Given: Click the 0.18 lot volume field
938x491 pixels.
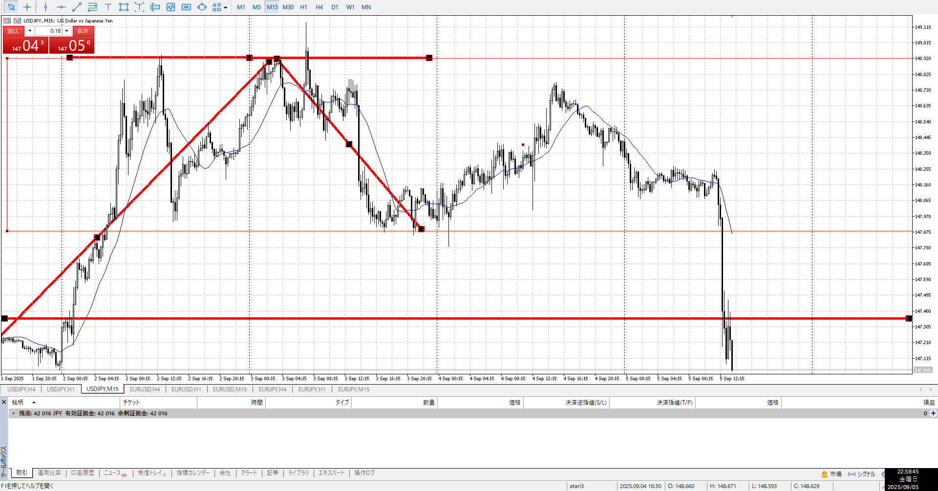Looking at the screenshot, I should click(49, 31).
